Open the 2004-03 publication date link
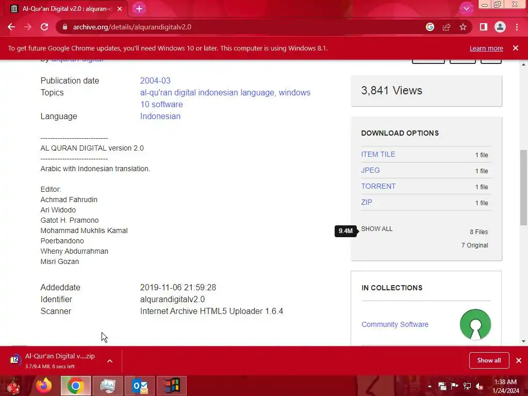Screen dimensions: 528x396 (x=155, y=81)
